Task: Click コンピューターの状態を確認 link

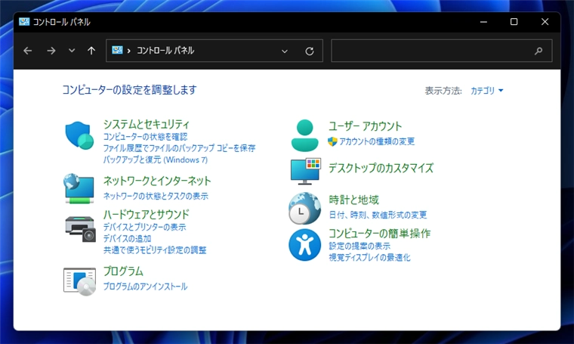Action: point(145,137)
